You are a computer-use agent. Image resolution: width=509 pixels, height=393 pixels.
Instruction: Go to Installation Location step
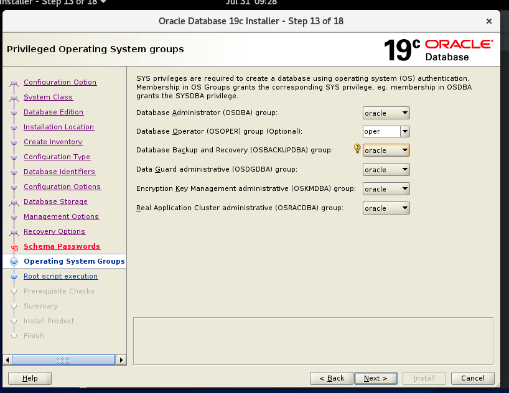click(x=58, y=127)
